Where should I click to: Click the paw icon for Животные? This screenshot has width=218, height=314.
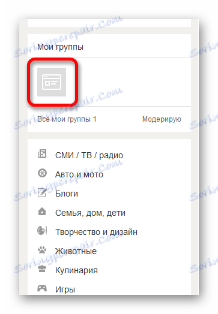pos(42,250)
